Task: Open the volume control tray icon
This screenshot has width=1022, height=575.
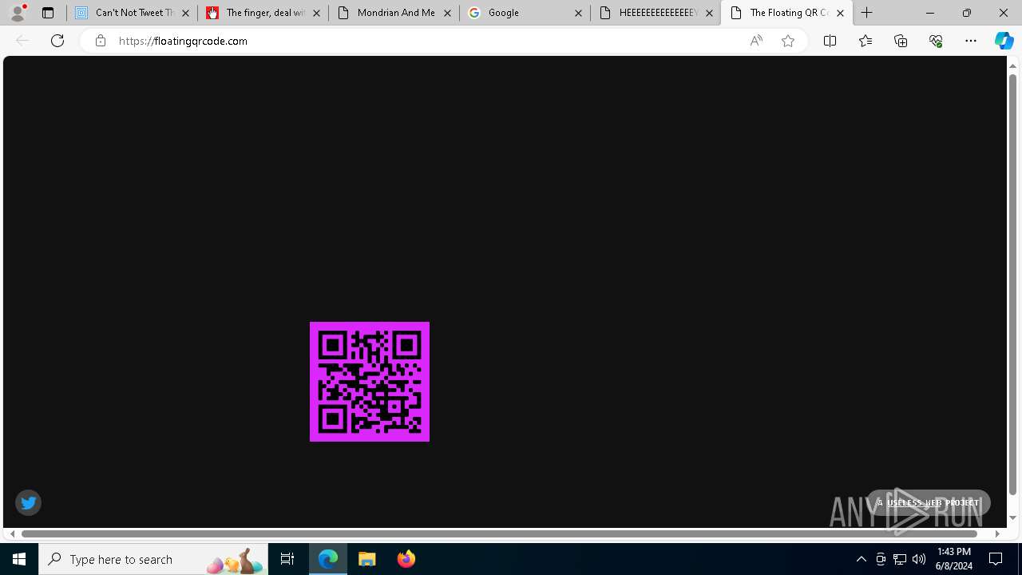Action: point(919,559)
